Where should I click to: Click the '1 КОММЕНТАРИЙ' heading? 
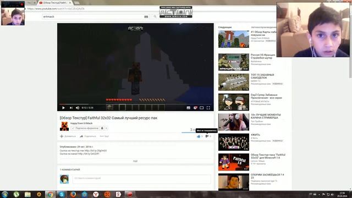70,170
